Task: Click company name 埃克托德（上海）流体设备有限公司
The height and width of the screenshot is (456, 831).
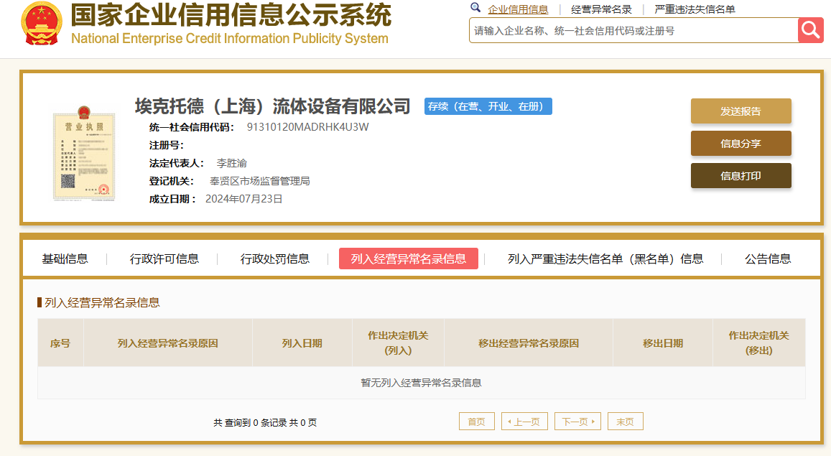Action: (x=272, y=106)
